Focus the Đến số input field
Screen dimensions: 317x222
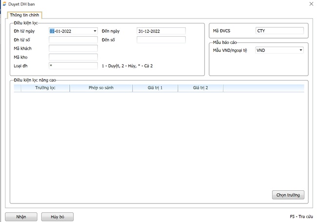pos(161,40)
